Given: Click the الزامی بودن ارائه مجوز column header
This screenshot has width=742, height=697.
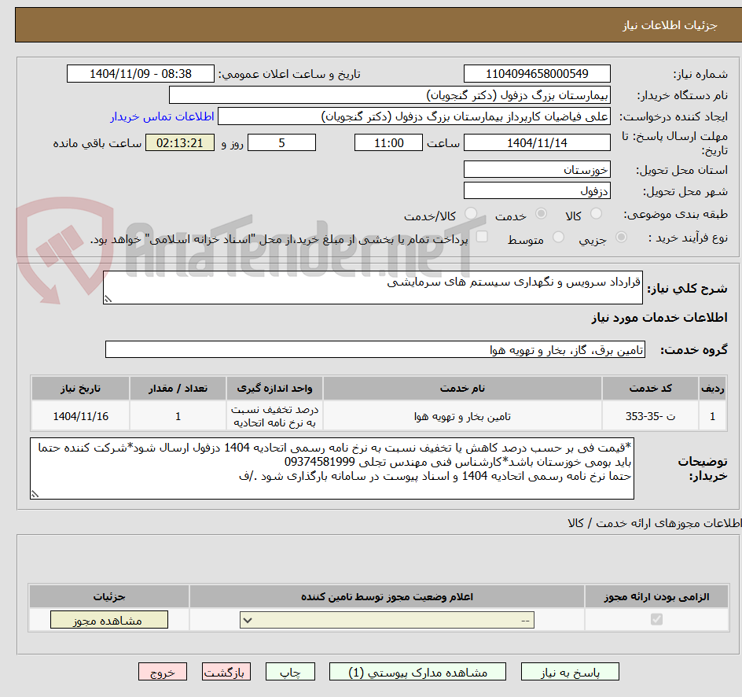Looking at the screenshot, I should pos(656,596).
